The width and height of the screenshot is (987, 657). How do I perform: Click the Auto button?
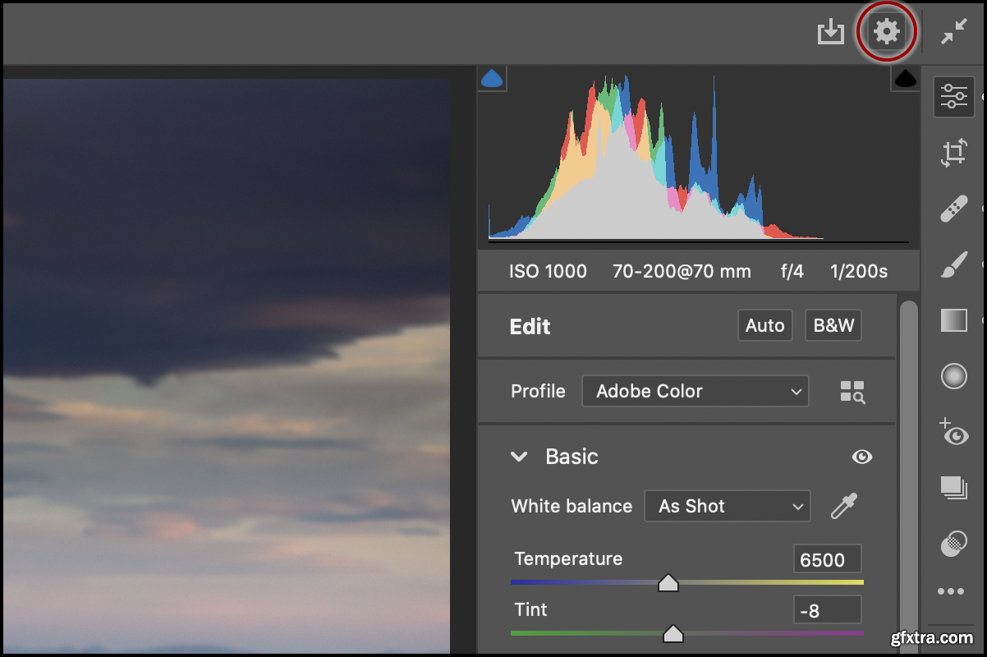click(764, 326)
